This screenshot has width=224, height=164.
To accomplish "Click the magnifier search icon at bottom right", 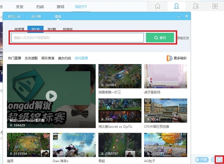I will [x=219, y=160].
